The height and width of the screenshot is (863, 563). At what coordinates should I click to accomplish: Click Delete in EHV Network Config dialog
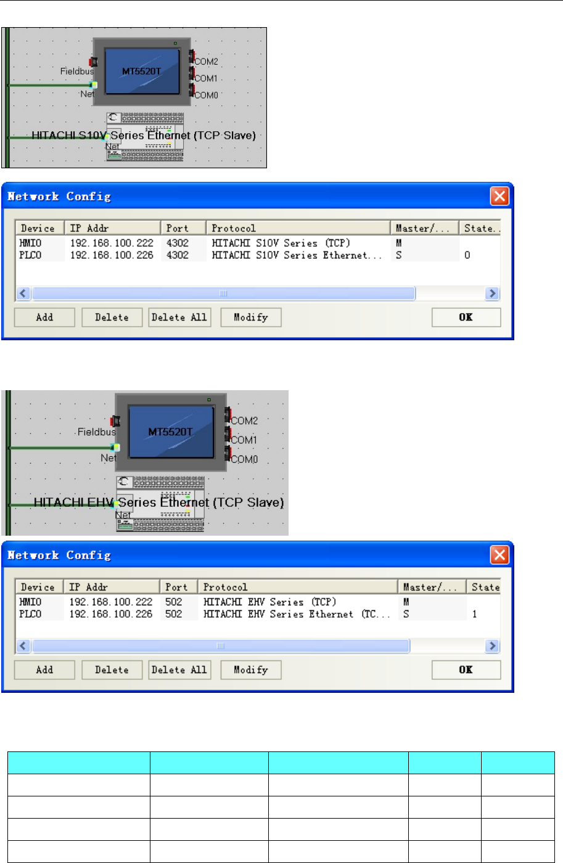[112, 670]
